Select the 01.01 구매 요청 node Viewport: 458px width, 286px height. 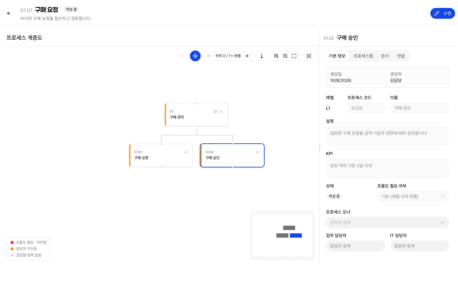coord(161,155)
